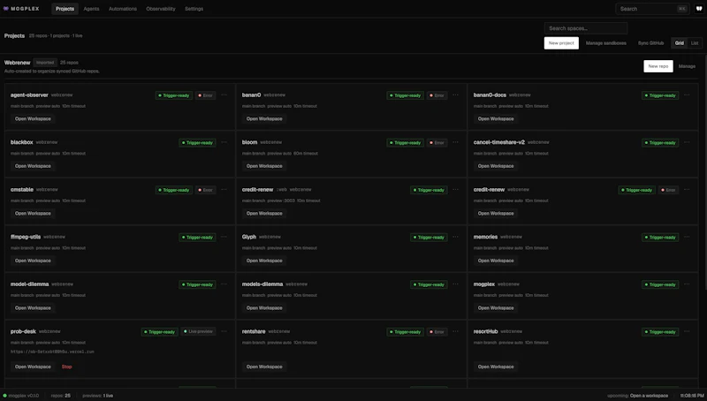Click the Error badge on agent-observer
Screen dimensions: 707x401
point(206,95)
